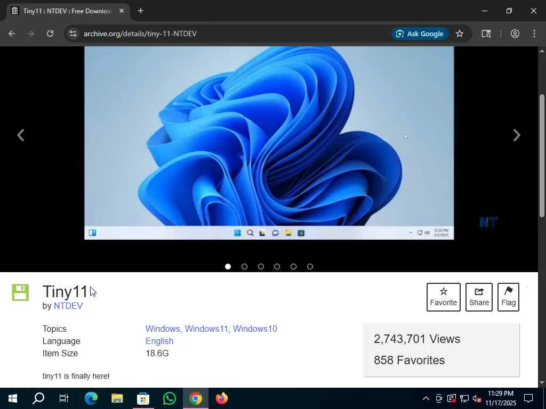Go back with the browser back arrow
Image resolution: width=546 pixels, height=409 pixels.
[12, 34]
